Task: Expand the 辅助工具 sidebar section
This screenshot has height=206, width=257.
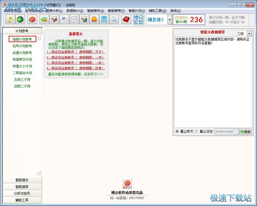Action: [22, 200]
